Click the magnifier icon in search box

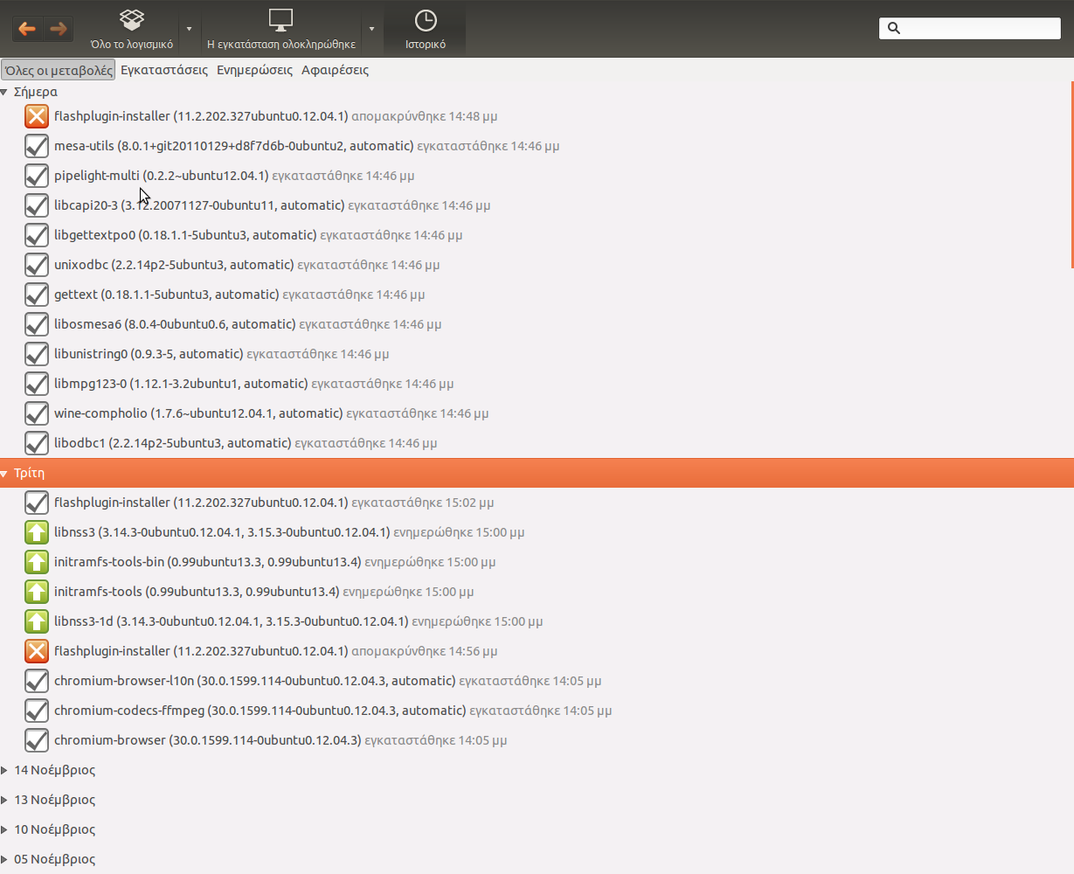tap(893, 28)
